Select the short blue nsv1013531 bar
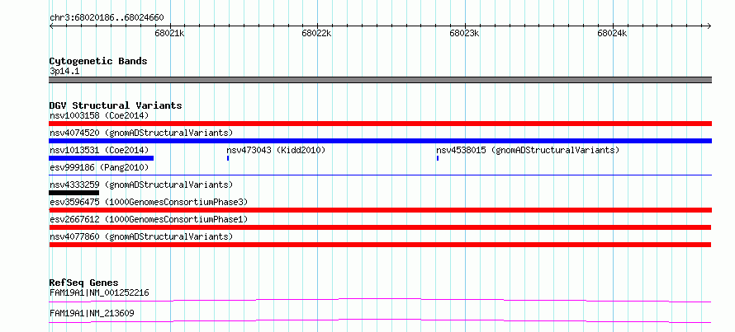The height and width of the screenshot is (332, 735). (x=102, y=158)
